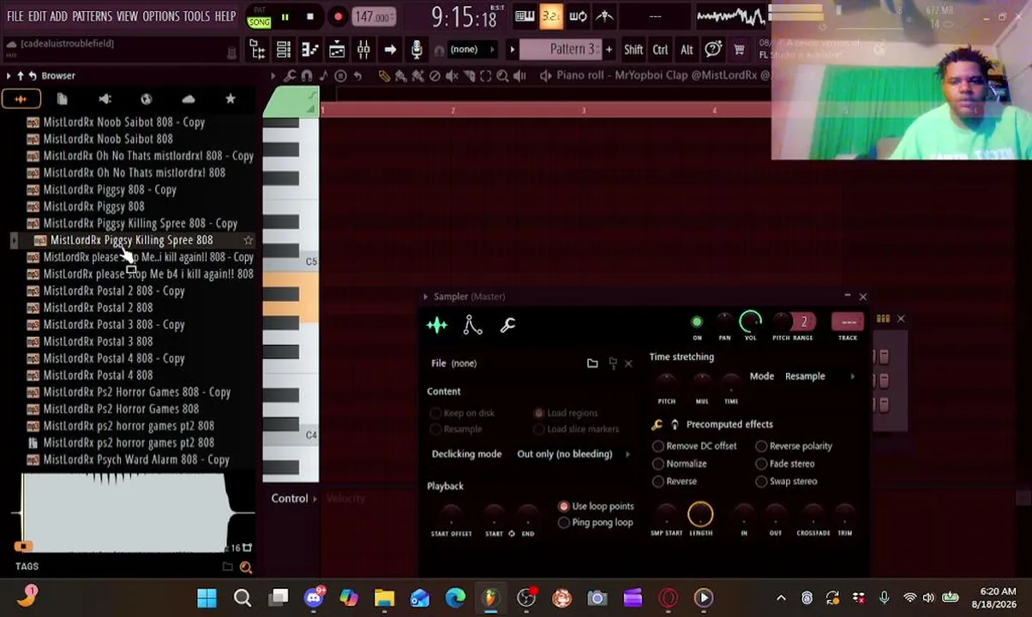Click the Shift key button in toolbar
1032x617 pixels.
(633, 50)
